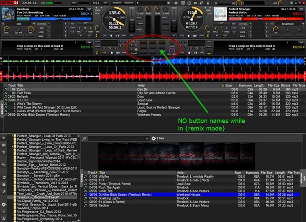This screenshot has height=222, width=306.
Task: Open Deck 2 BrakeStart effect dropdown arrow
Action: (303, 24)
